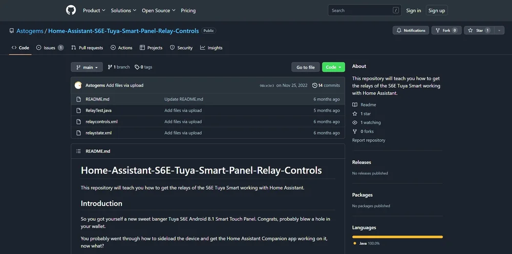
Task: Open the relaycontrols.xml file
Action: (x=101, y=121)
